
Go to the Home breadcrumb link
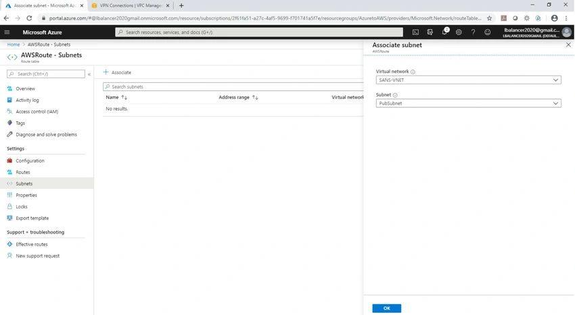pos(14,45)
